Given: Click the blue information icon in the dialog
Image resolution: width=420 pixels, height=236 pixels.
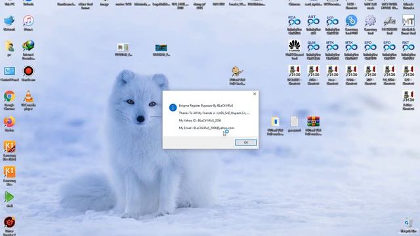Looking at the screenshot, I should 173,108.
